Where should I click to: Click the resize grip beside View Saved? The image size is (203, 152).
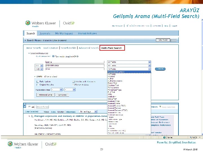pos(173,41)
